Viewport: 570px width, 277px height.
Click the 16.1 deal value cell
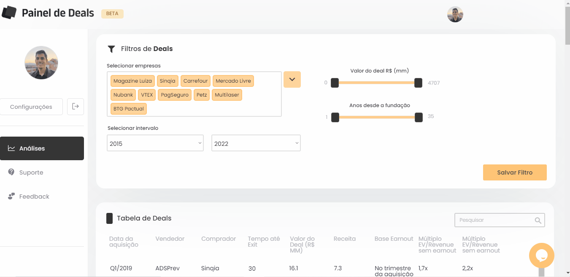294,268
